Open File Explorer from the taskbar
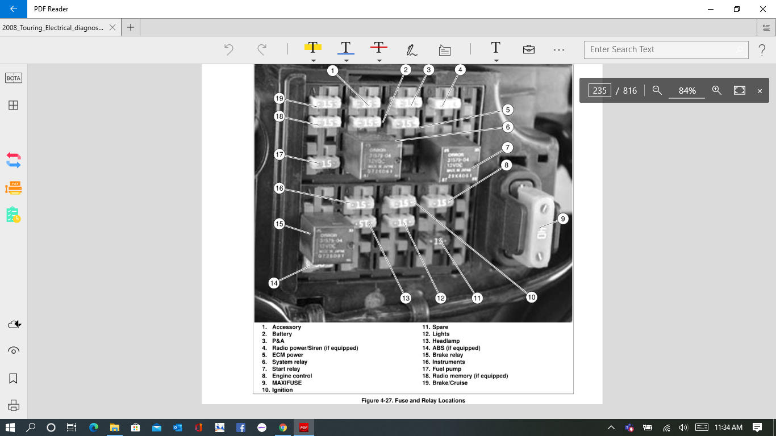 click(x=114, y=427)
